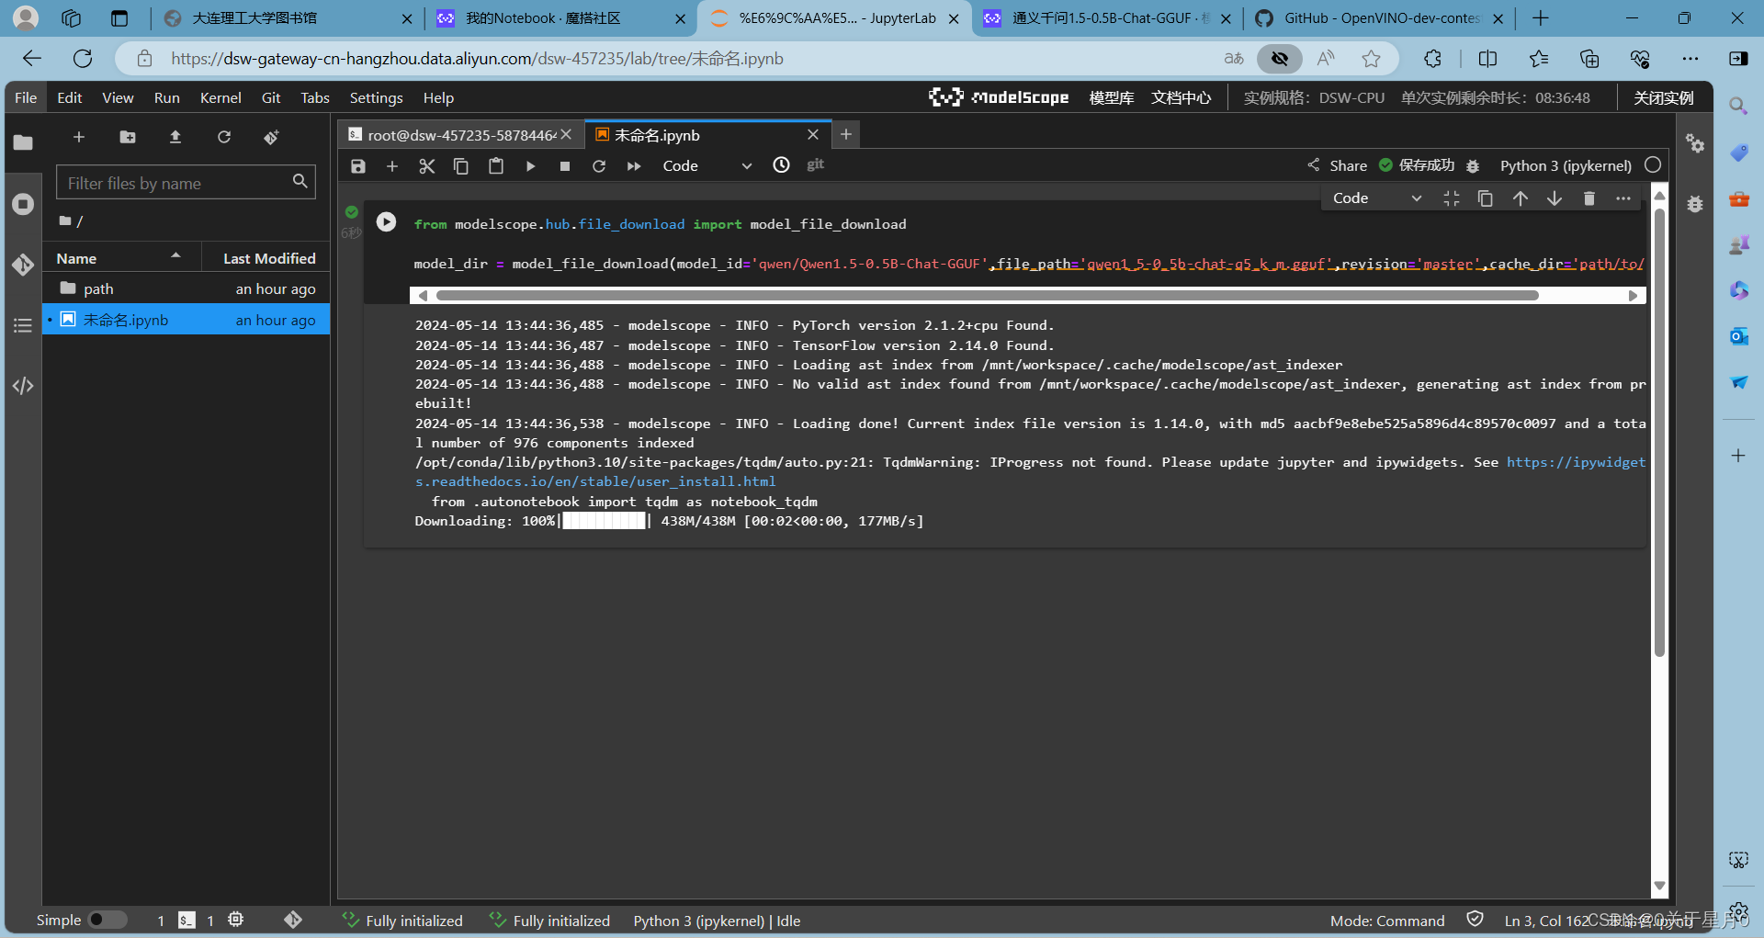Screen dimensions: 1764x938
Task: Paste cell from clipboard
Action: point(496,166)
